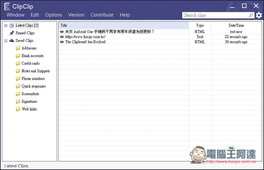The image size is (264, 170).
Task: Click the Addresses folder icon
Action: (18, 48)
